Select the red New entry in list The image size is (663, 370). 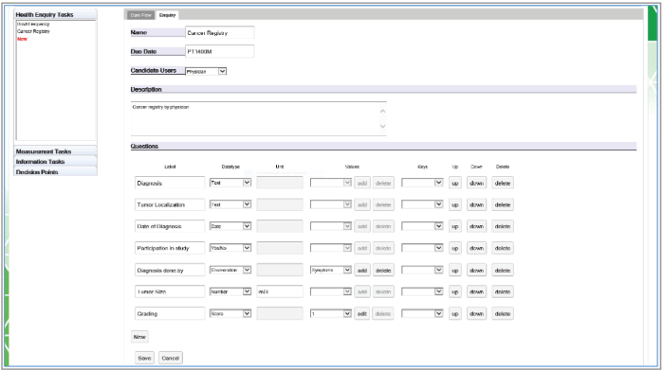coord(22,39)
